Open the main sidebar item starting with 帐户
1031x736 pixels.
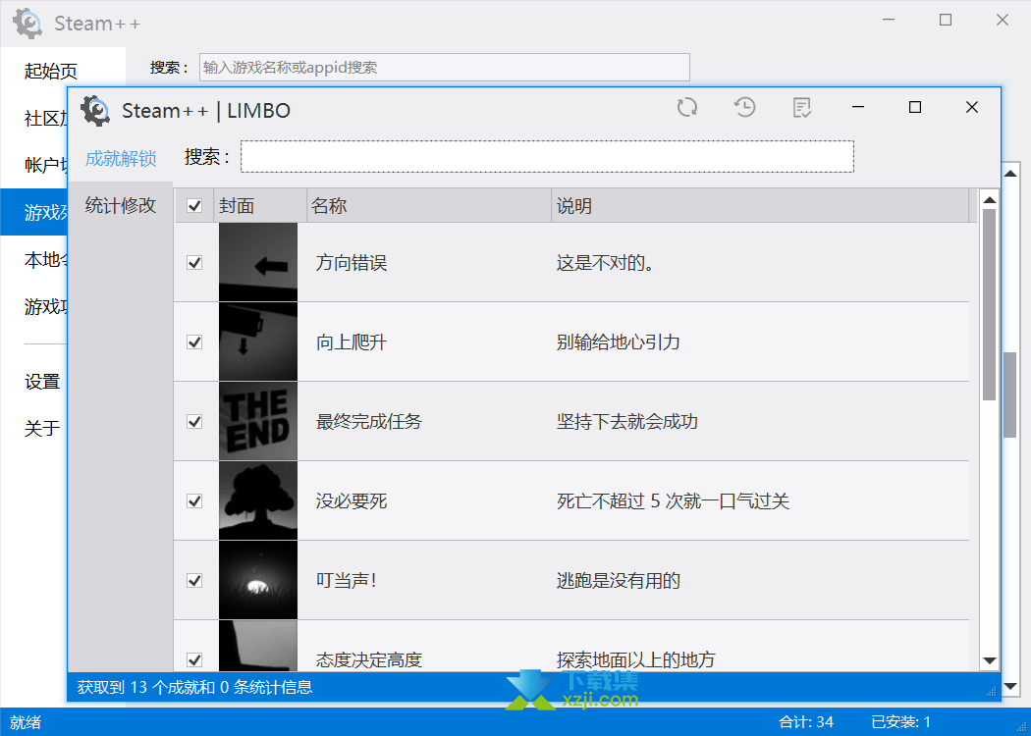45,165
